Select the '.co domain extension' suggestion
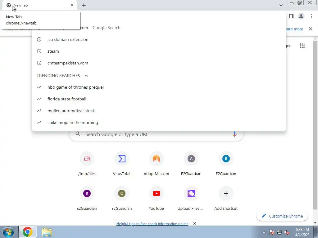 pyautogui.click(x=159, y=39)
